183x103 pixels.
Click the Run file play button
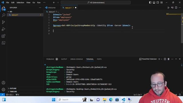pyautogui.click(x=168, y=8)
